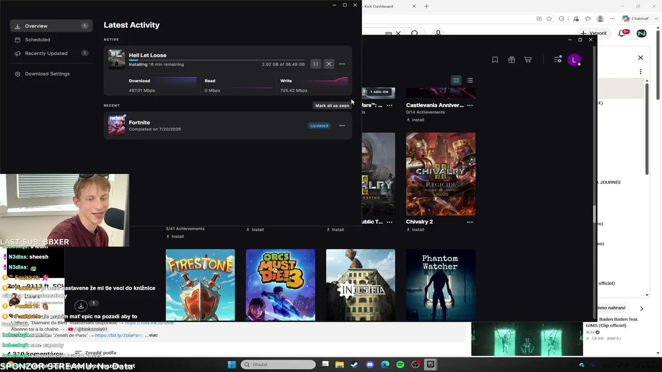The width and height of the screenshot is (662, 372).
Task: Click the Fortnite cover thumbnail
Action: [x=116, y=125]
